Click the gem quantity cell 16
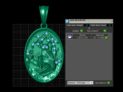 pos(94,38)
